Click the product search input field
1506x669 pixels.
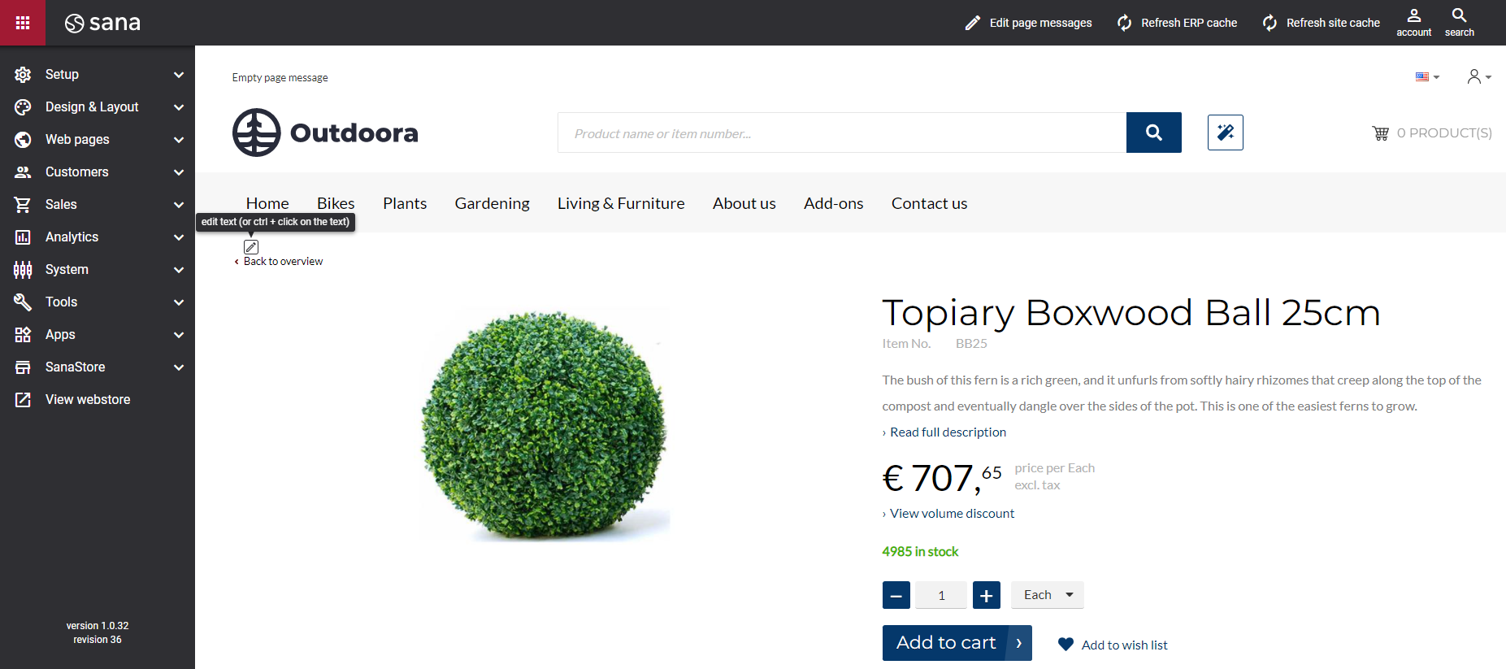841,133
